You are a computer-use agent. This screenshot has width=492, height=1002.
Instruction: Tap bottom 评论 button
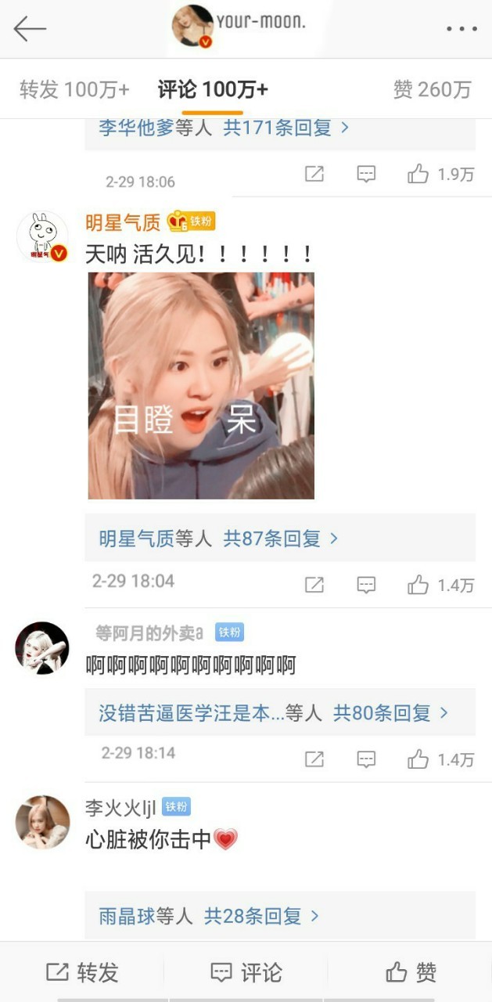click(246, 972)
